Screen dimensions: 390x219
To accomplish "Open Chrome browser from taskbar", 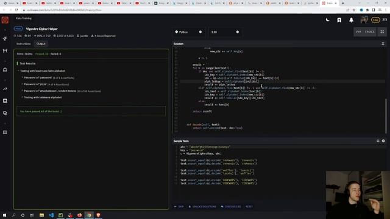I will 89,215.
